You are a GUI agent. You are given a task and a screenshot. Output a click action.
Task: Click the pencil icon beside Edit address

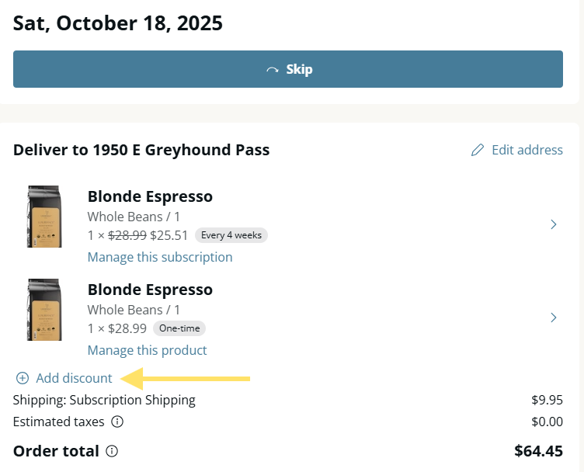pyautogui.click(x=478, y=150)
